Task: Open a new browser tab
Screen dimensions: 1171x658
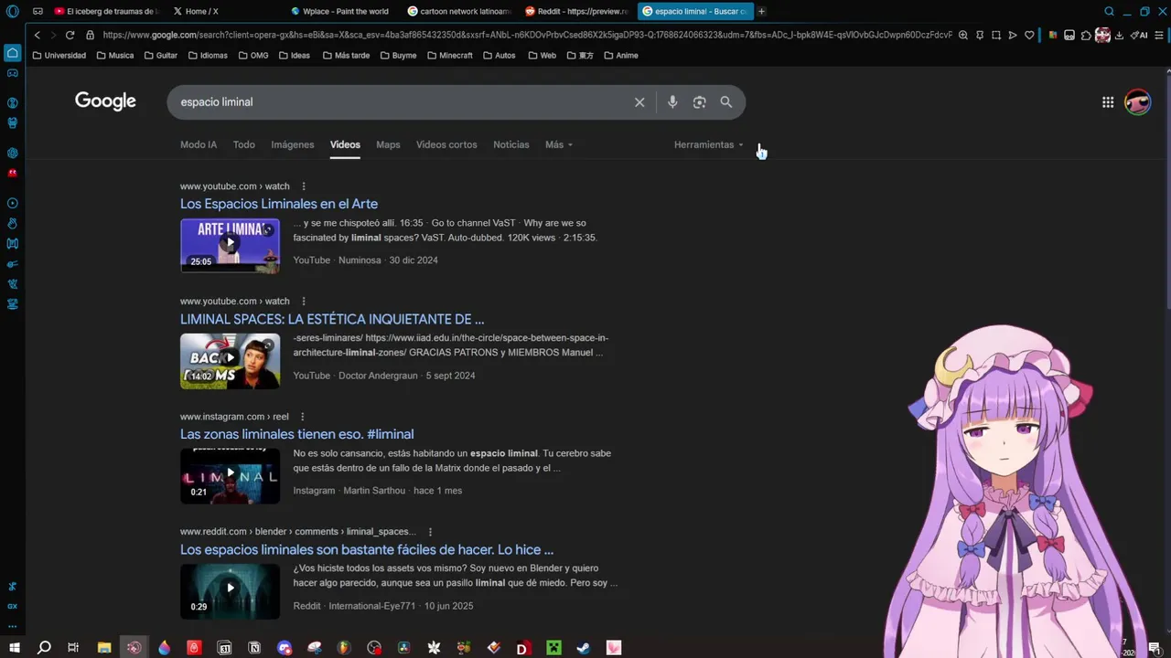Action: pyautogui.click(x=761, y=11)
